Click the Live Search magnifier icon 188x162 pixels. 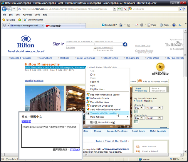click(x=181, y=9)
